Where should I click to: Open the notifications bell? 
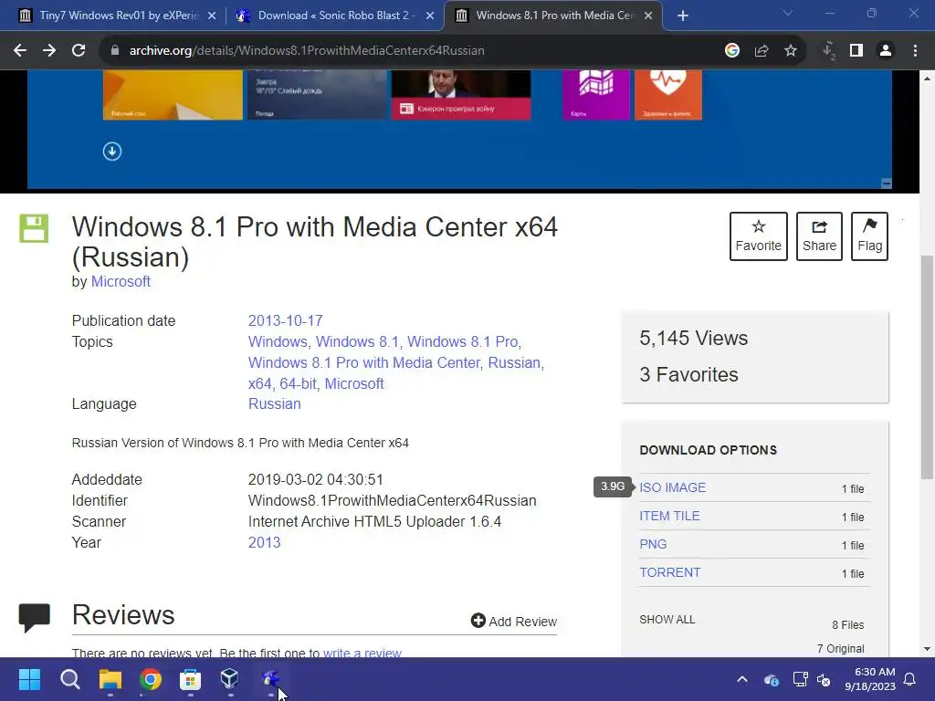point(910,679)
